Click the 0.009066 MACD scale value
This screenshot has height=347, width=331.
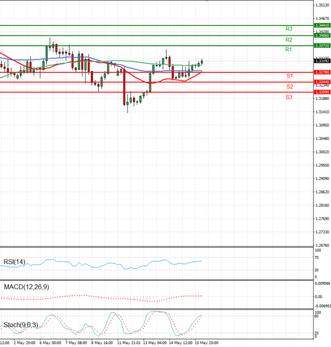(x=323, y=284)
